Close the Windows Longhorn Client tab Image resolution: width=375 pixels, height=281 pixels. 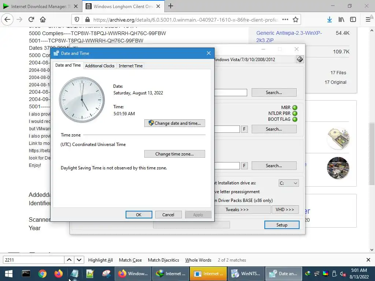tap(158, 7)
